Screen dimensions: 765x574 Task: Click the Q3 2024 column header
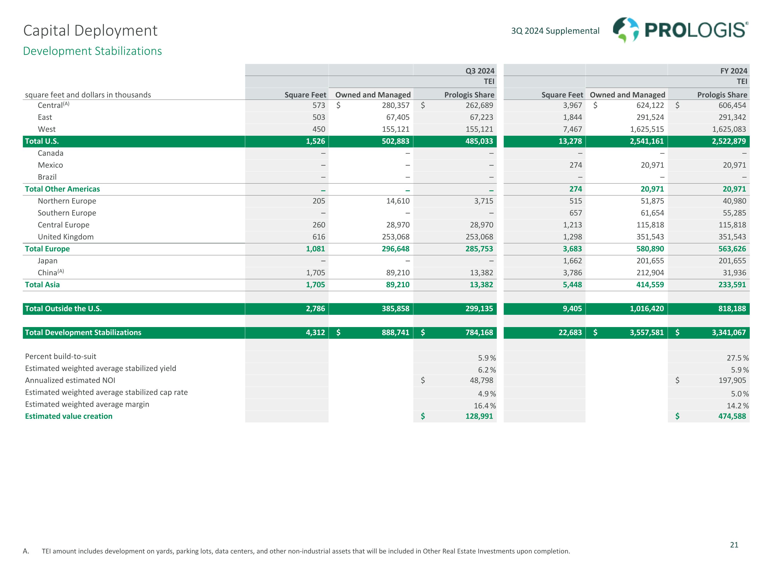click(x=480, y=71)
